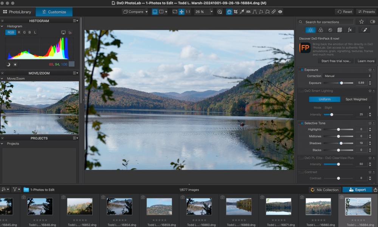Viewport: 378px width, 227px height.
Task: Show shadow clipping moon icon
Action: click(x=8, y=64)
